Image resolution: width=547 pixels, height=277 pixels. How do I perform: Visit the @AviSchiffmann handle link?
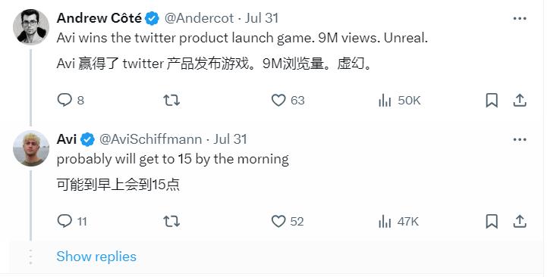151,139
